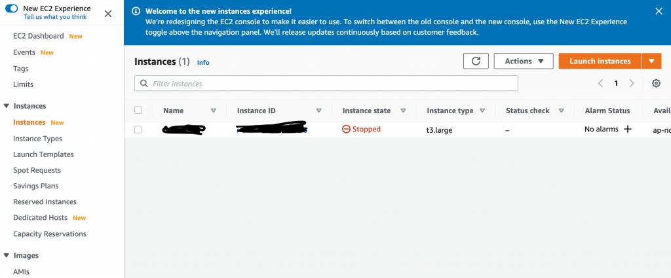Open Instance Types in the sidebar
The height and width of the screenshot is (278, 671).
(37, 139)
